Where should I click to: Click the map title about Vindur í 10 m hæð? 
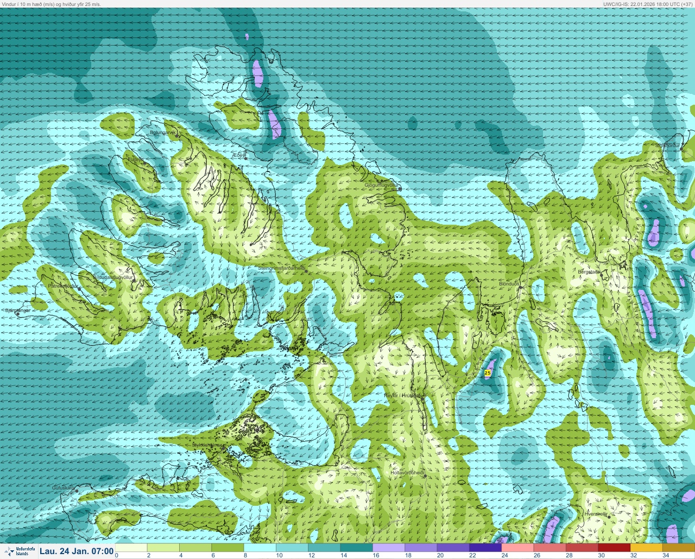pyautogui.click(x=51, y=4)
